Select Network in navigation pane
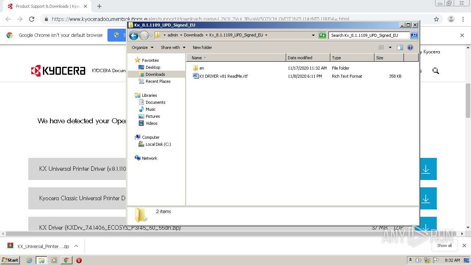 [x=149, y=158]
